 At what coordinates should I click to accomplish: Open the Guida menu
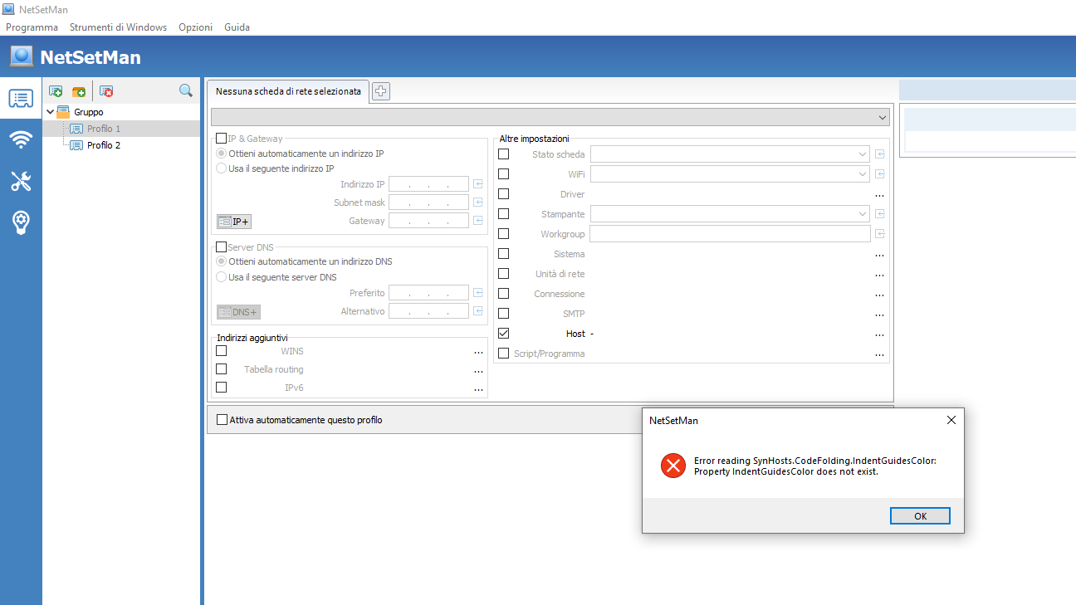237,27
